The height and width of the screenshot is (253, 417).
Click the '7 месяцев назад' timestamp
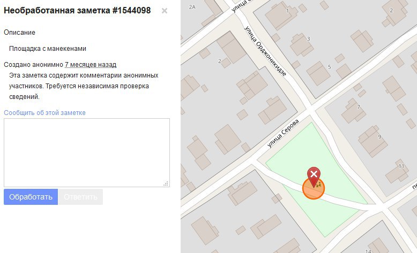pyautogui.click(x=91, y=65)
